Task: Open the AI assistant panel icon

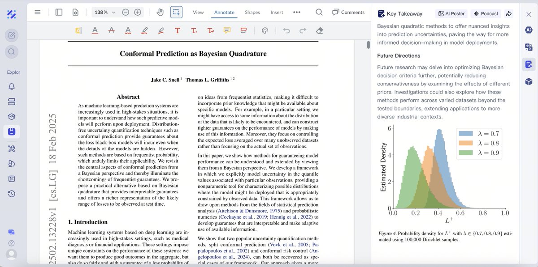Action: pyautogui.click(x=529, y=30)
